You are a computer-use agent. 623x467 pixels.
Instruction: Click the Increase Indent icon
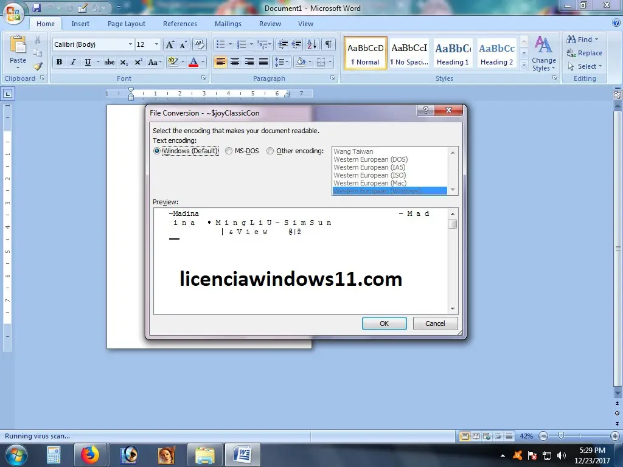point(296,44)
